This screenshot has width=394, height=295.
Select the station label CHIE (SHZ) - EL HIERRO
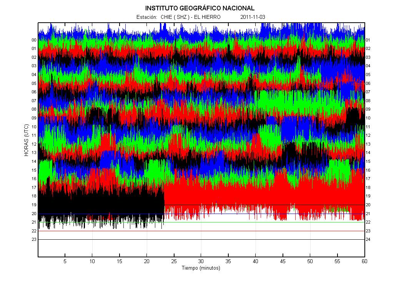point(190,17)
